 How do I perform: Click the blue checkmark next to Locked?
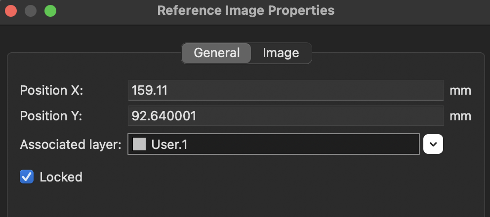[x=27, y=177]
